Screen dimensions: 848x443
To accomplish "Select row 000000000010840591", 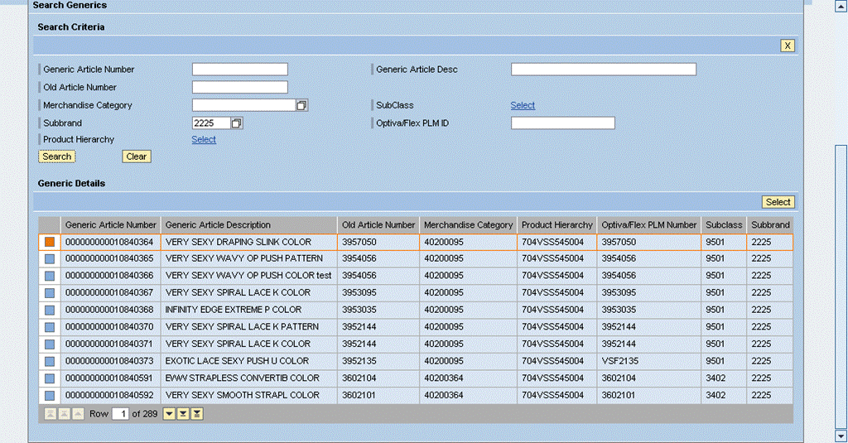I will pos(50,378).
